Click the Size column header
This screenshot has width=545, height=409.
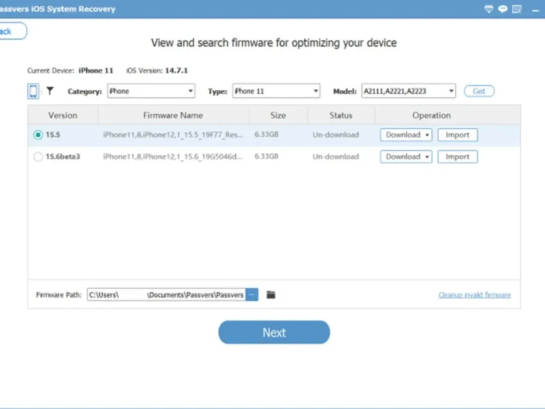pyautogui.click(x=278, y=115)
